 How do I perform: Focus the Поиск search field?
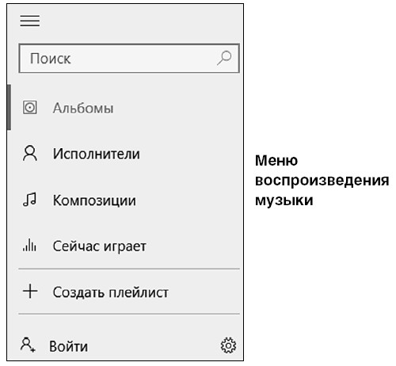(129, 58)
